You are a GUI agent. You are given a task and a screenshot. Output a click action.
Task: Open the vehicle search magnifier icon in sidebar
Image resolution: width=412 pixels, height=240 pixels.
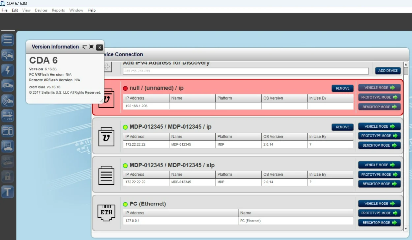8,55
